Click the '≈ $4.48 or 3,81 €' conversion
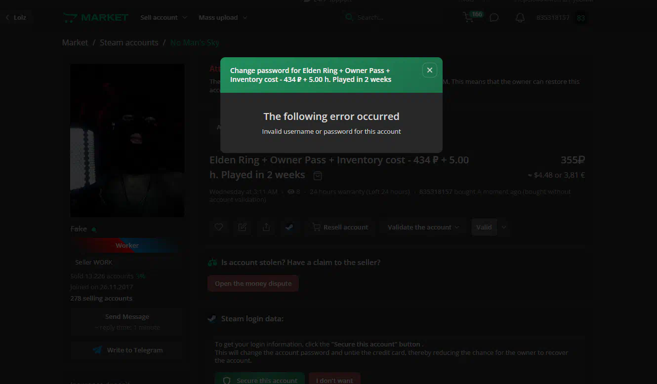Viewport: 657px width, 384px height. click(556, 175)
